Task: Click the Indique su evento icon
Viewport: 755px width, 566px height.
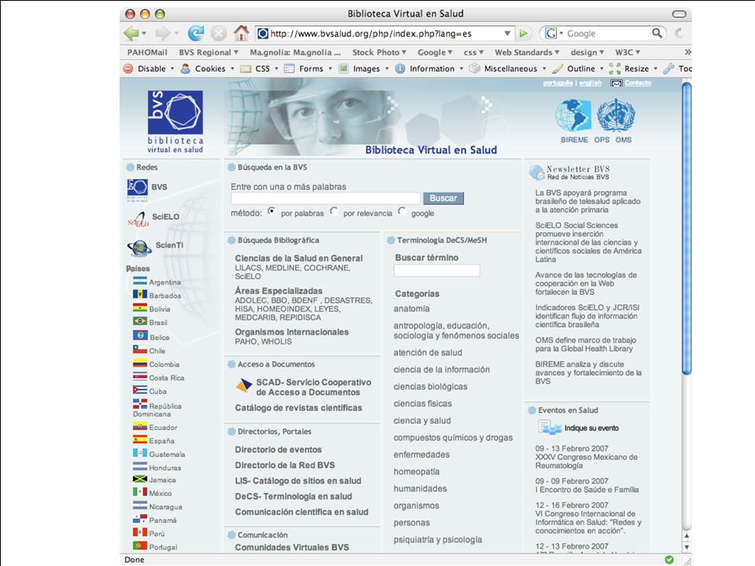Action: [549, 428]
